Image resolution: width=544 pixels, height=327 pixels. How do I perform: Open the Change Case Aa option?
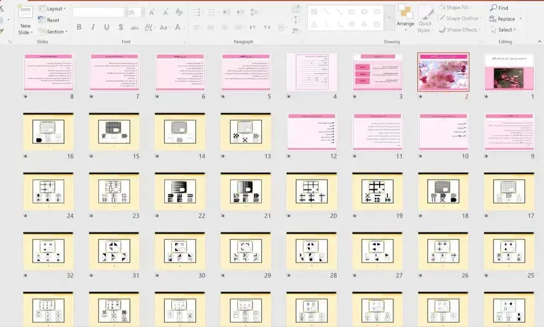tap(164, 27)
